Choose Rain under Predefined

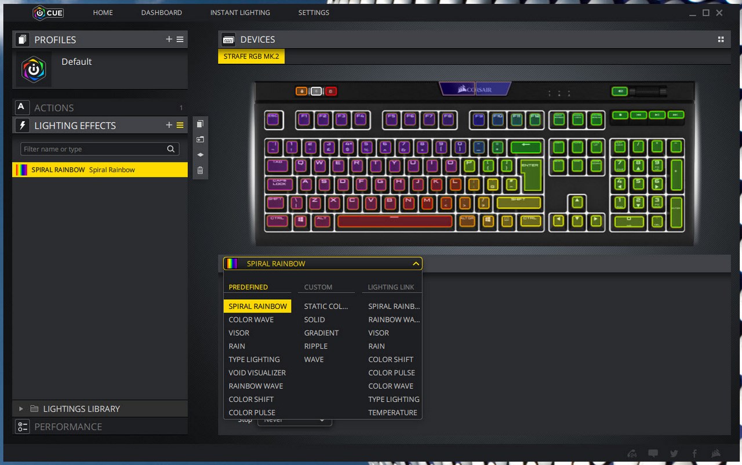237,346
